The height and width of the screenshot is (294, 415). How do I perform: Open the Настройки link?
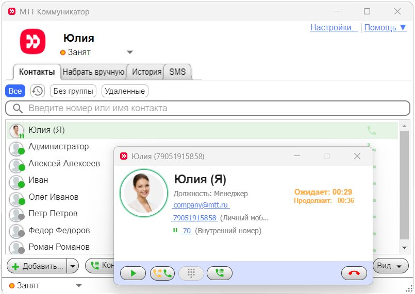tap(334, 28)
